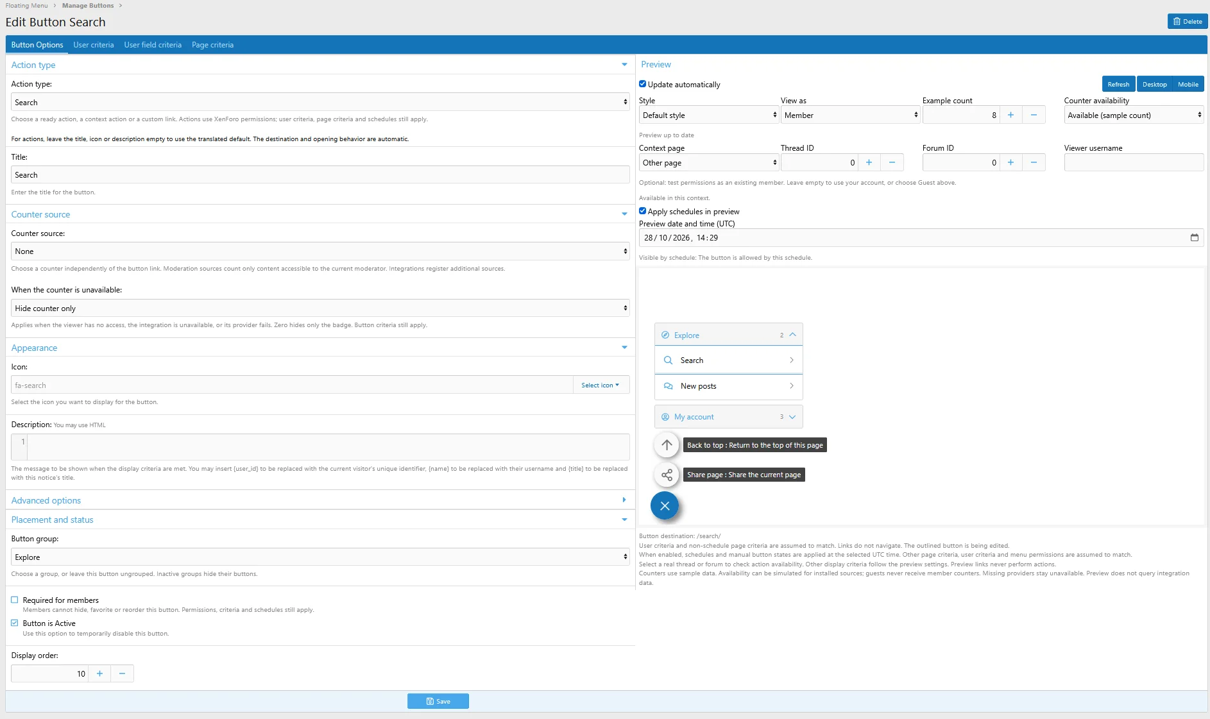Uncheck Button is Active checkbox
Image resolution: width=1210 pixels, height=719 pixels.
pyautogui.click(x=15, y=623)
